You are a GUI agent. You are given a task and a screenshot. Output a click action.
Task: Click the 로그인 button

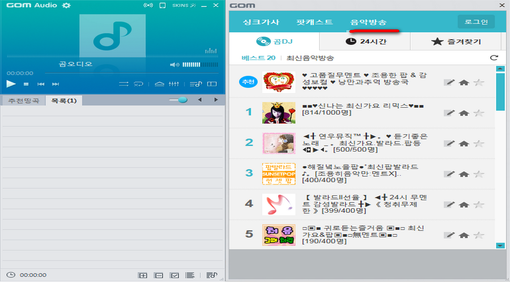pyautogui.click(x=476, y=22)
